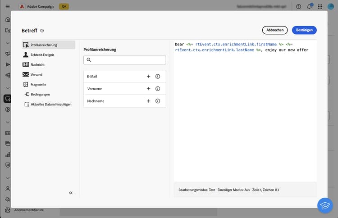This screenshot has width=338, height=218.
Task: Open the Deliveries paper-plane sidebar icon
Action: point(8,64)
